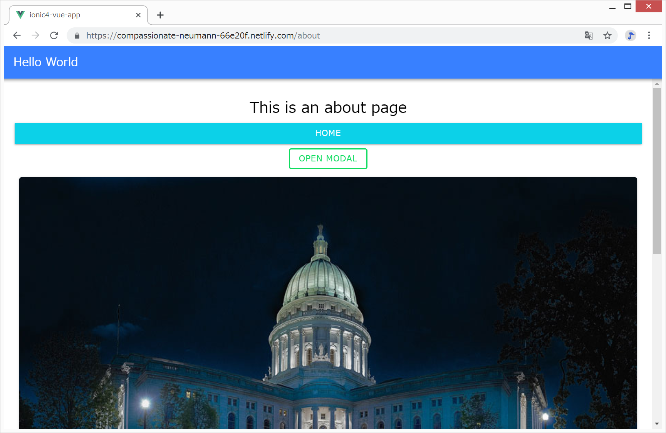Open the Google Translate page icon
The image size is (666, 433).
pyautogui.click(x=589, y=35)
